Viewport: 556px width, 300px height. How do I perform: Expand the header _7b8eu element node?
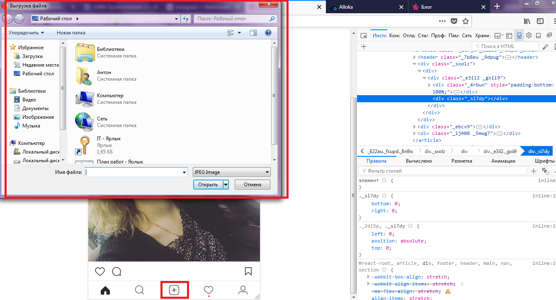[415, 57]
